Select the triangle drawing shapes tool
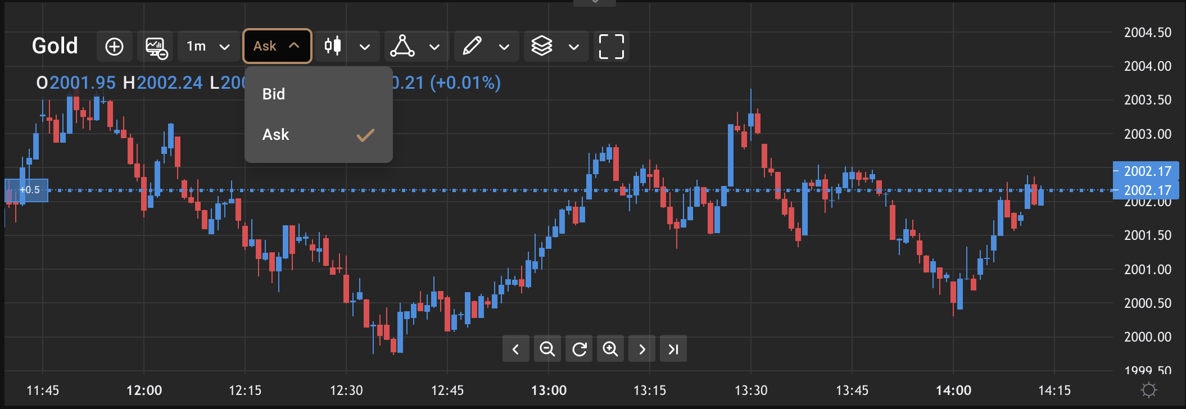Screen dimensions: 1186x409 point(402,46)
